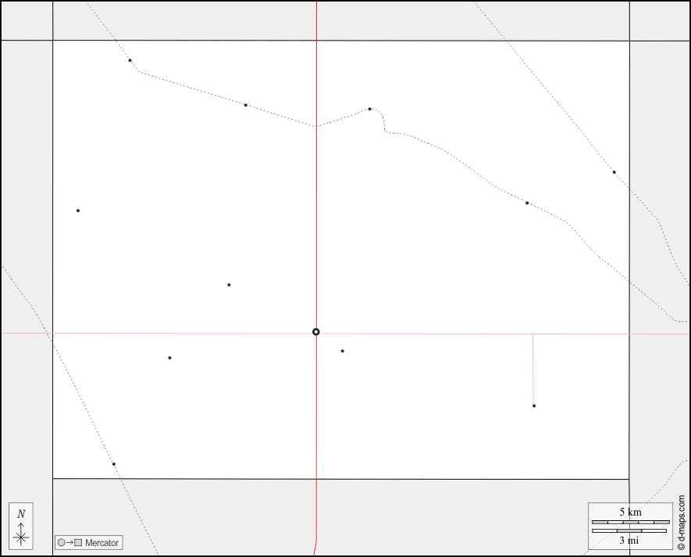Click the town dot where the top-left dotted line begins
The width and height of the screenshot is (691, 557).
click(x=130, y=60)
